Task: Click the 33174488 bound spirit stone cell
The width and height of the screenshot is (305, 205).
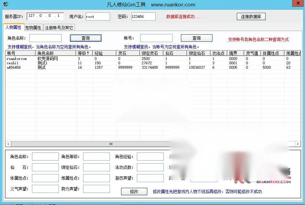Action: tap(150, 67)
